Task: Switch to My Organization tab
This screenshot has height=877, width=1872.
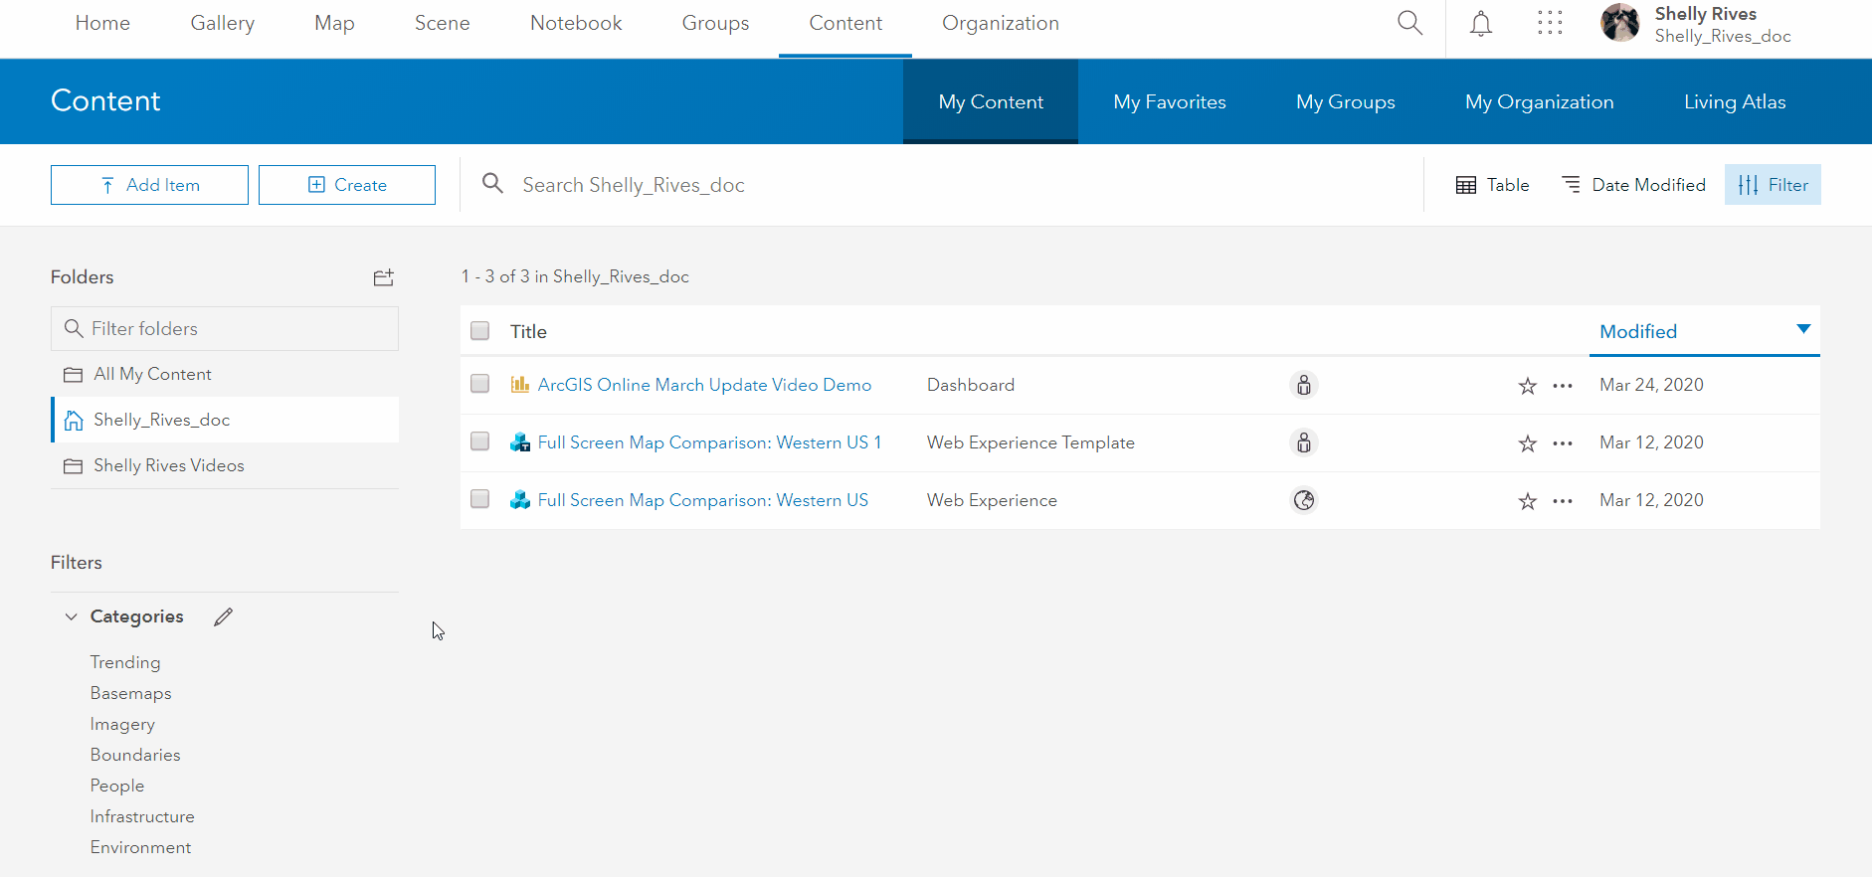Action: (x=1540, y=101)
